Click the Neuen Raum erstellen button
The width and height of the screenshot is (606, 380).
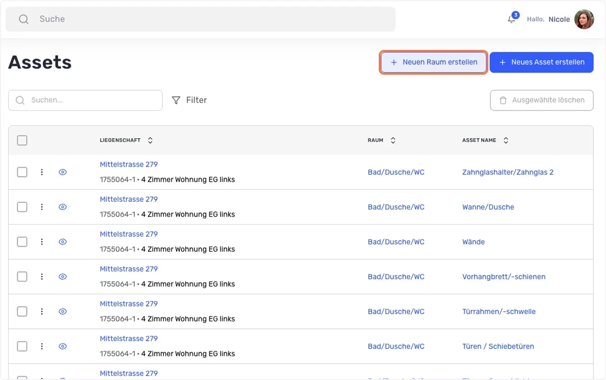[x=434, y=62]
